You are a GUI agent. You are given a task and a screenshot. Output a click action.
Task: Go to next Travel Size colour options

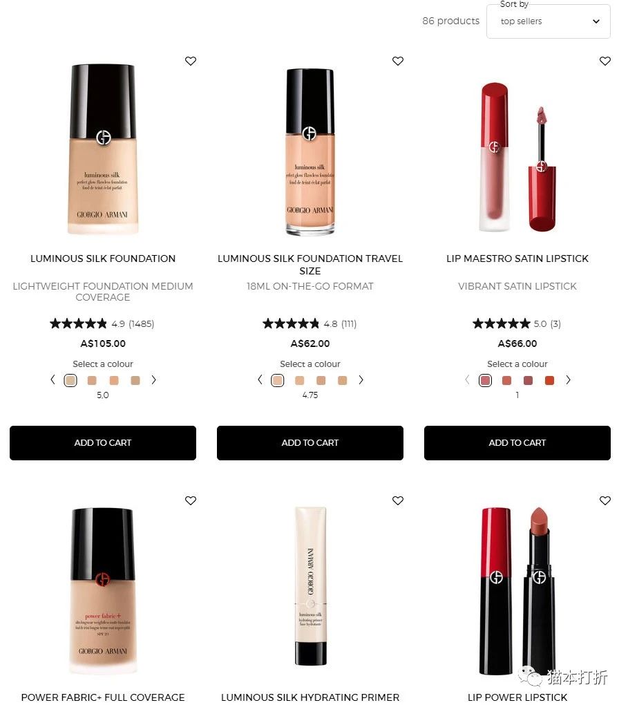pos(361,380)
